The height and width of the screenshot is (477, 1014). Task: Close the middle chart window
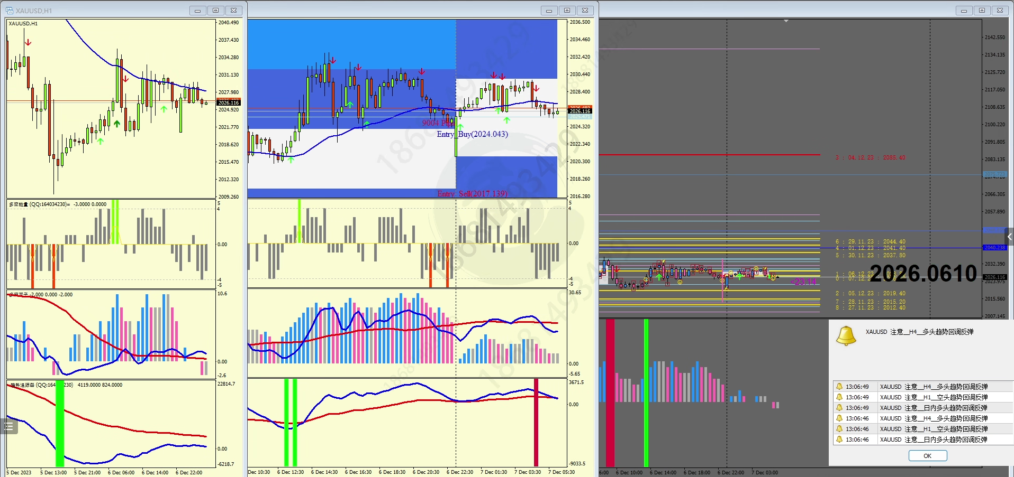tap(585, 11)
